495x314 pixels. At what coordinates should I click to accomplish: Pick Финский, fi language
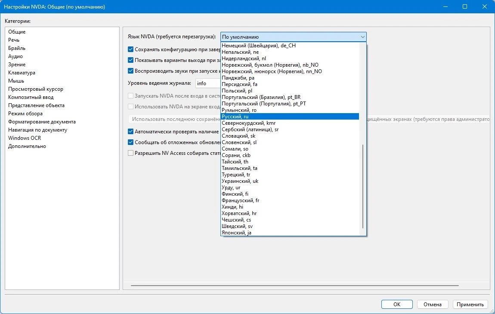point(290,194)
